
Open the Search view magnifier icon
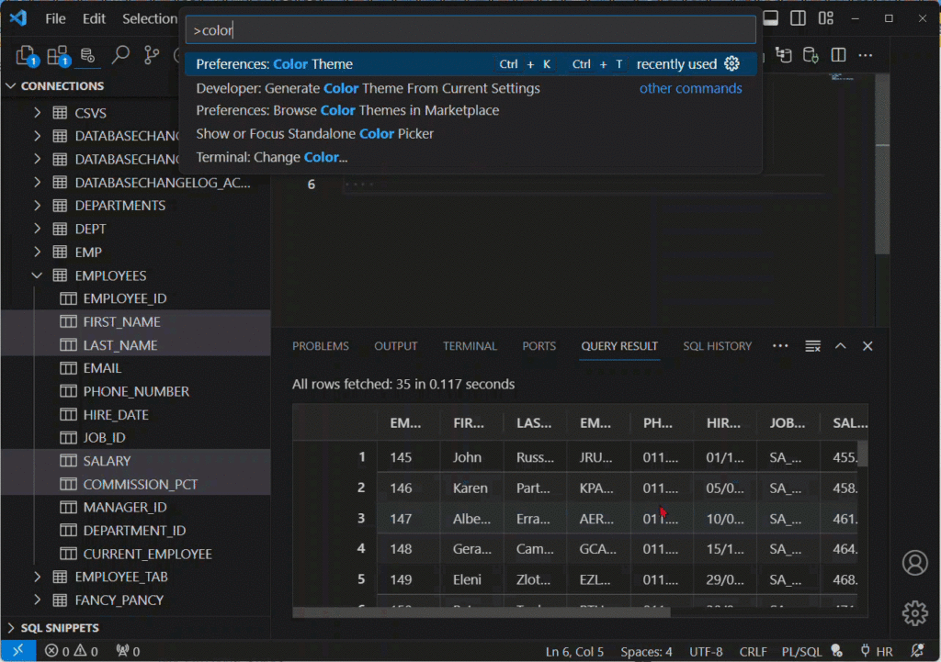(x=120, y=56)
